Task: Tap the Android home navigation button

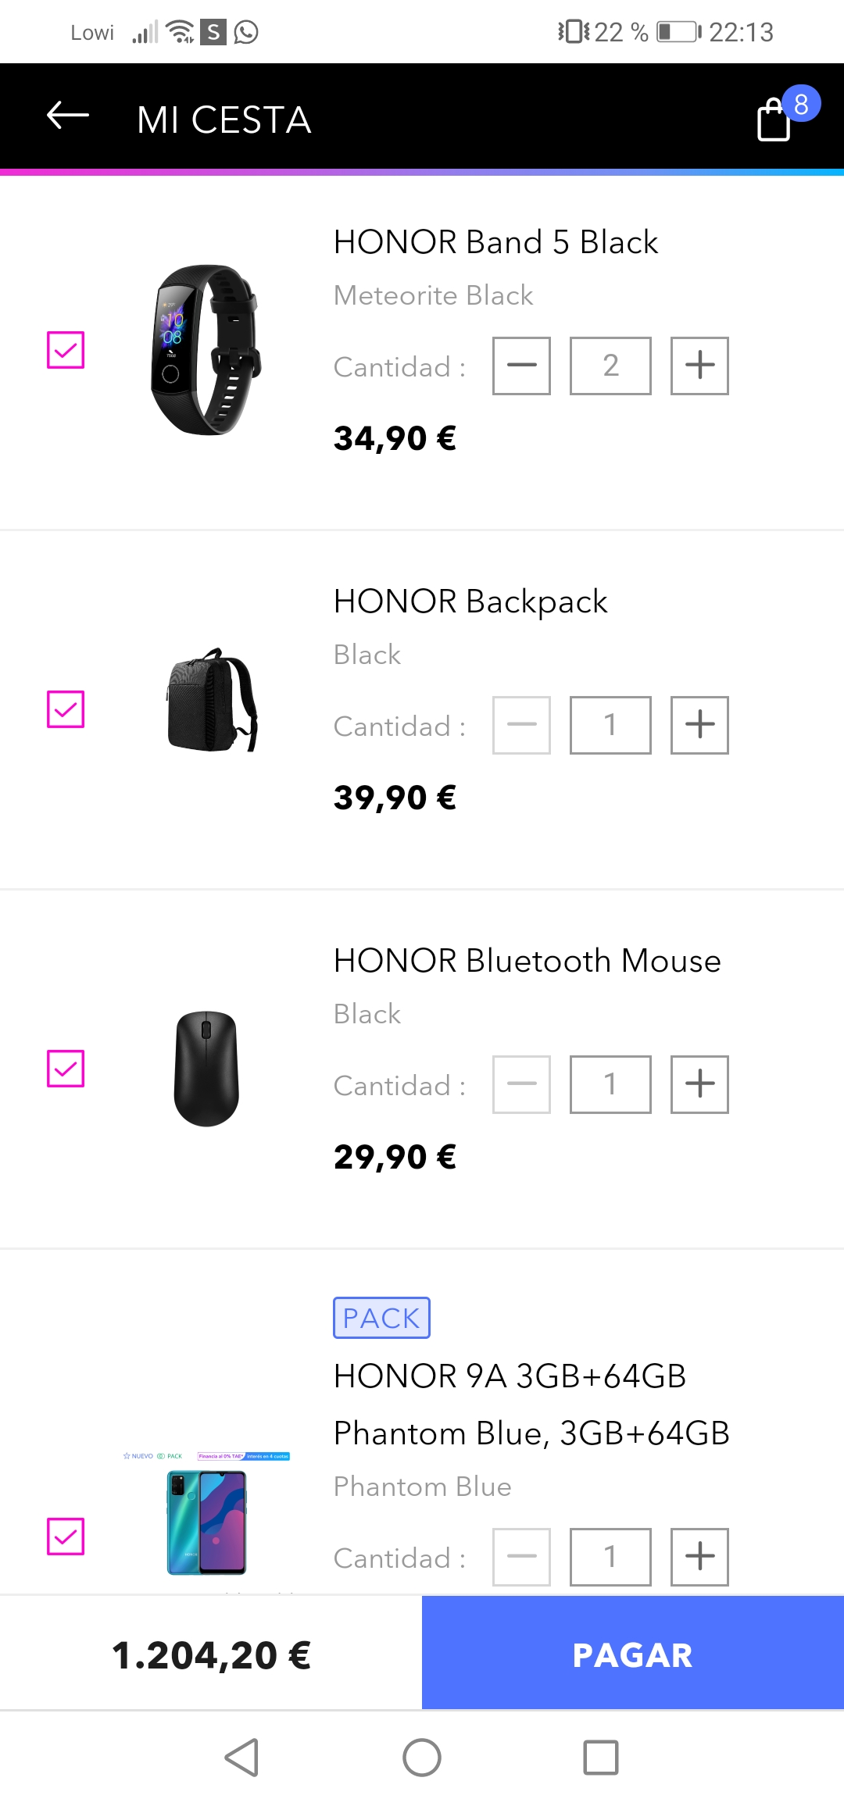Action: (x=422, y=1758)
